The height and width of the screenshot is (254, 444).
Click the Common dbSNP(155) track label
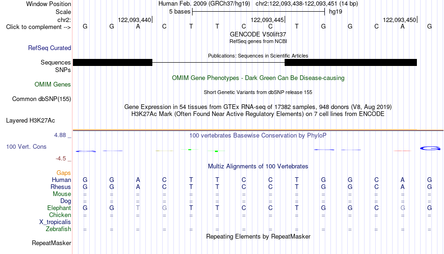pyautogui.click(x=42, y=99)
